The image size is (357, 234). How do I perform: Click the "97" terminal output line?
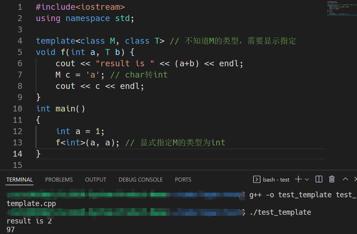(11, 230)
